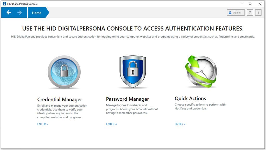Screen dimensions: 266x150
Task: Select the Quick Actions heading
Action: pos(190,99)
